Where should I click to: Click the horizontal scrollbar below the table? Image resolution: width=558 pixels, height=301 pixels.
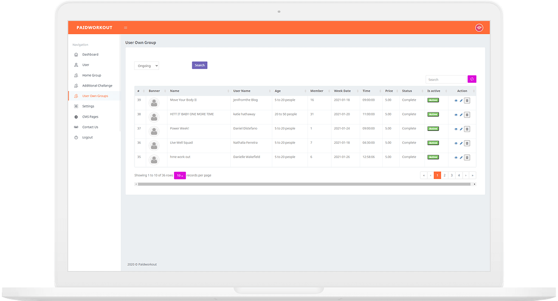tap(305, 184)
